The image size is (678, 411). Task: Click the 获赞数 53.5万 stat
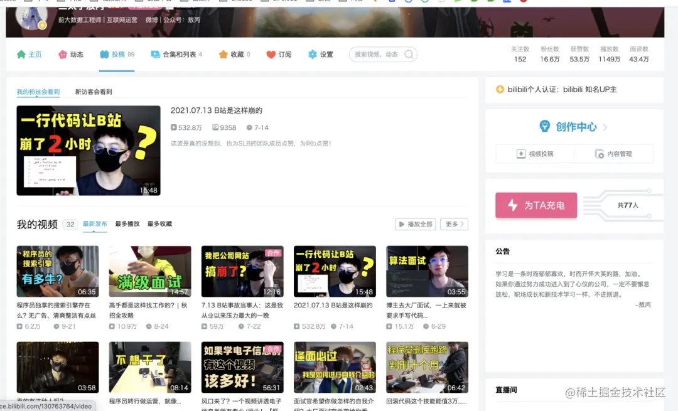[x=579, y=55]
